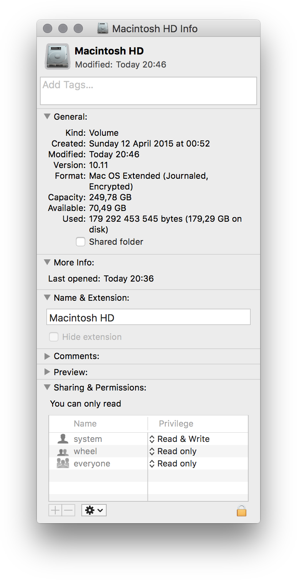297x580 pixels.
Task: Click the Available value 70,49 GB
Action: 107,208
